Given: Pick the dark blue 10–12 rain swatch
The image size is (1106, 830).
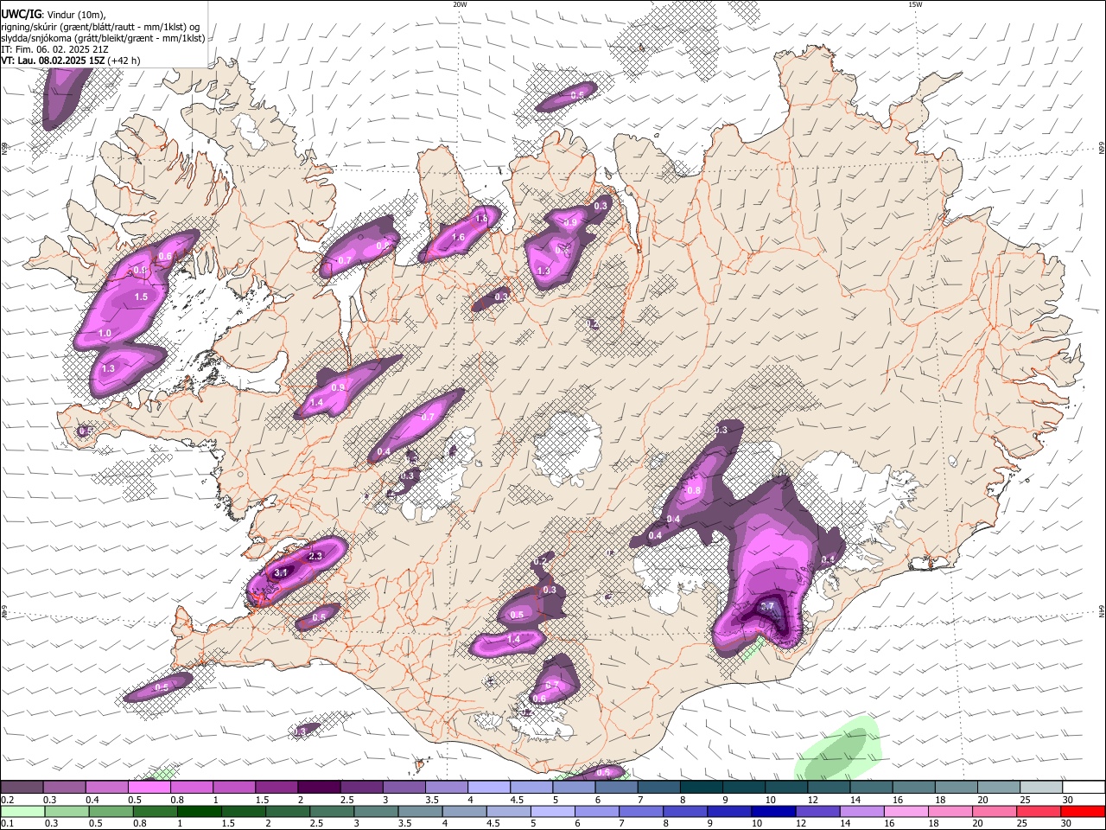Looking at the screenshot, I should [x=773, y=811].
